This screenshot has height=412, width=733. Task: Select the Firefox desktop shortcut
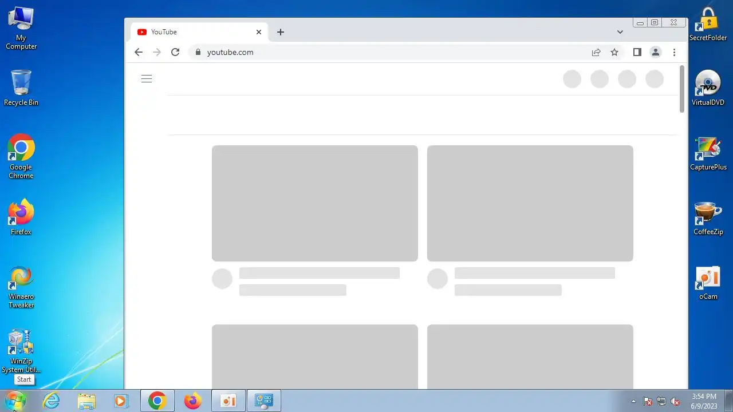[21, 217]
